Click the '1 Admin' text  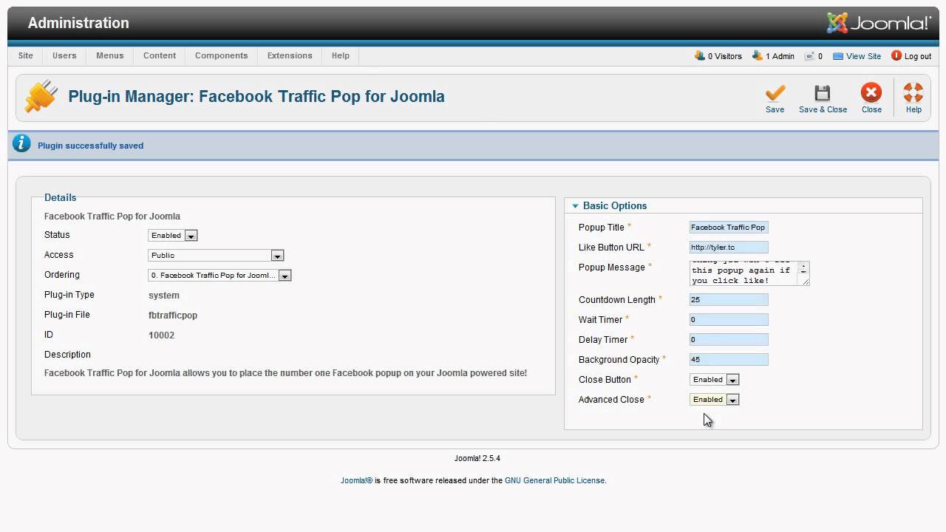click(780, 56)
